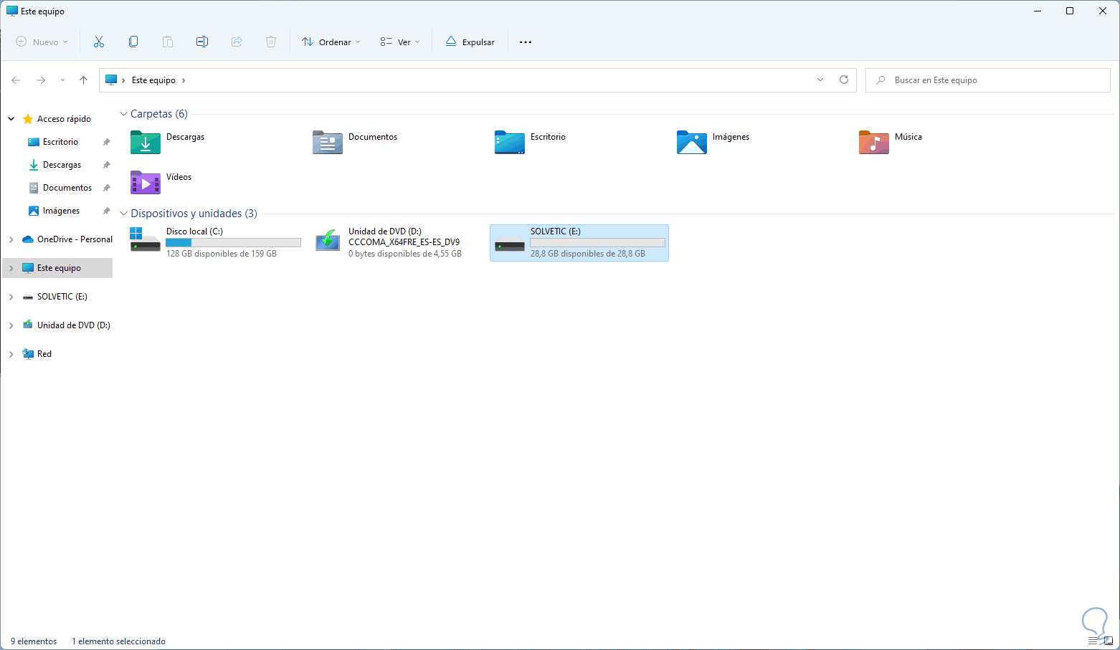1120x650 pixels.
Task: Expand the Este equipo node in sidebar
Action: point(11,268)
